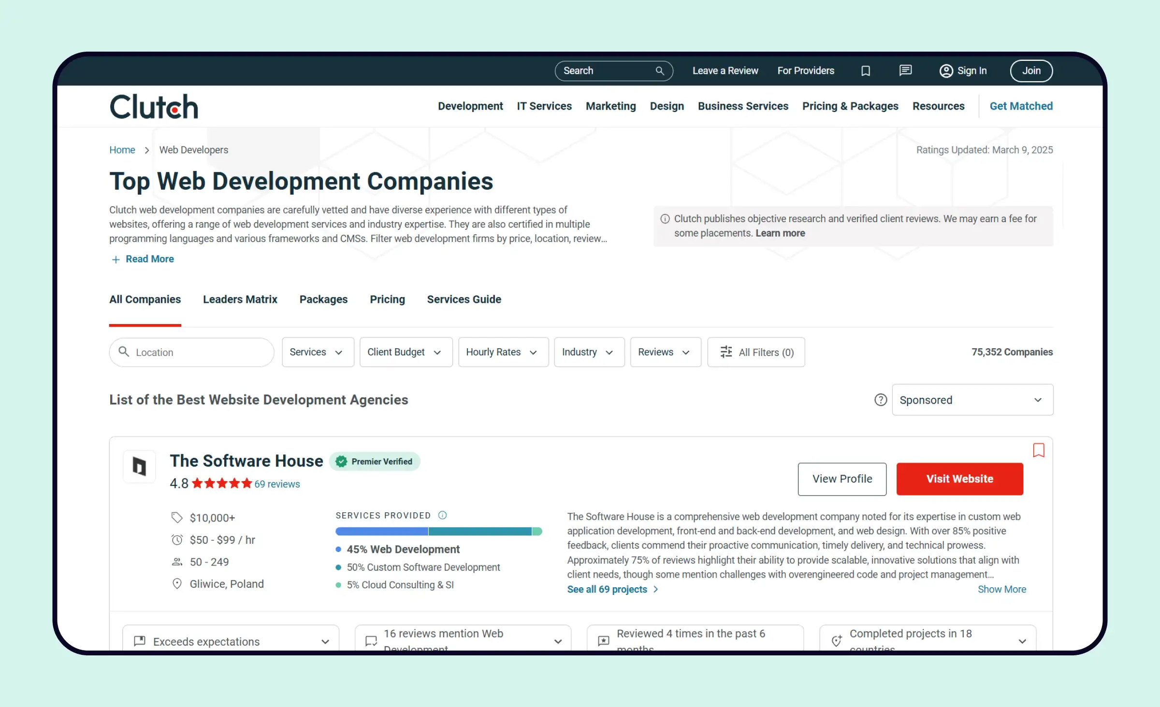
Task: Switch to the Packages tab
Action: [x=323, y=299]
